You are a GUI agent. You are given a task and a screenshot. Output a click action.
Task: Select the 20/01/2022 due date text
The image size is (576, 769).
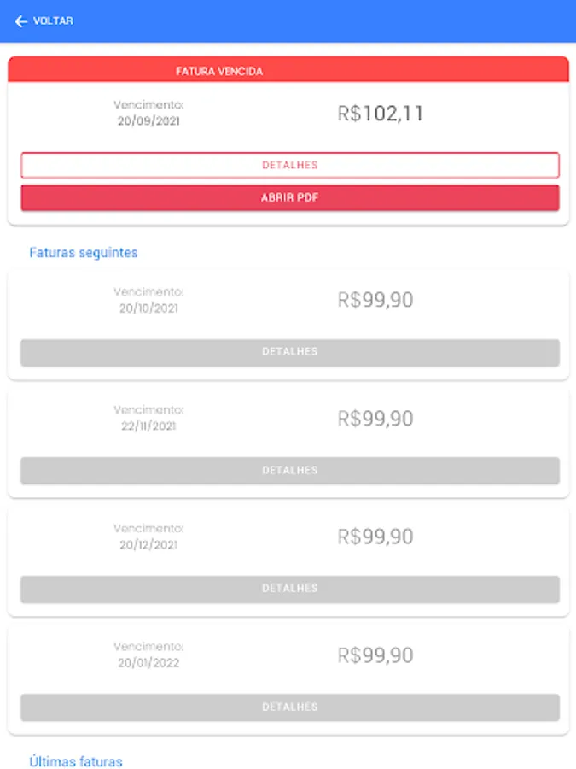(x=148, y=663)
